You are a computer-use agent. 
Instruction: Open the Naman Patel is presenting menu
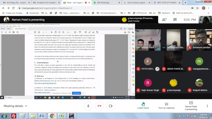[x=191, y=106]
